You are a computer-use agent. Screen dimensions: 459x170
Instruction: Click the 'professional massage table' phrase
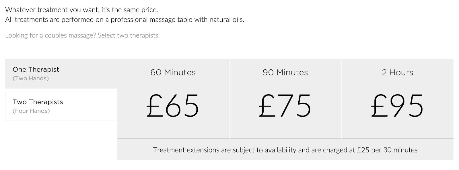click(x=152, y=20)
